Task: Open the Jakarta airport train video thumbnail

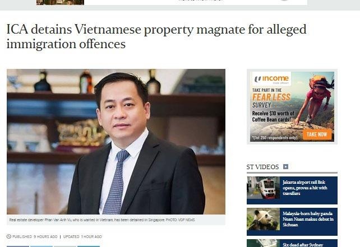Action: pyautogui.click(x=264, y=188)
